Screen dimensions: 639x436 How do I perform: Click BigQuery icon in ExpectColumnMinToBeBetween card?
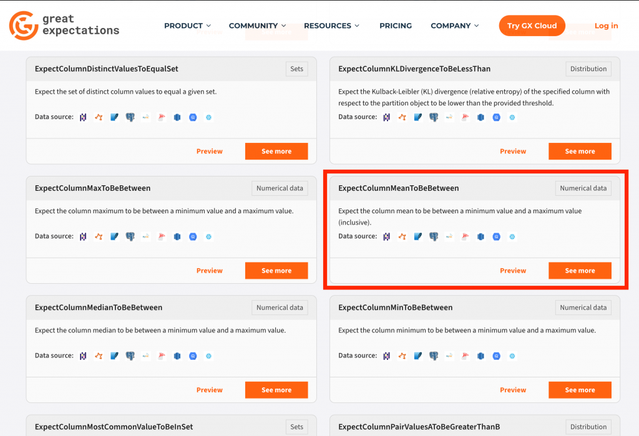coord(496,356)
